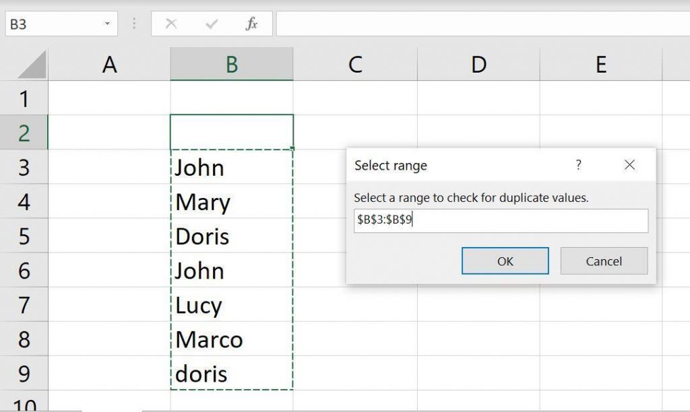Select row 7 header
Image resolution: width=690 pixels, height=412 pixels.
pos(25,305)
